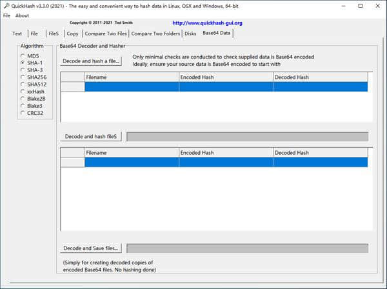
Task: Select the xxHash algorithm option
Action: [23, 92]
